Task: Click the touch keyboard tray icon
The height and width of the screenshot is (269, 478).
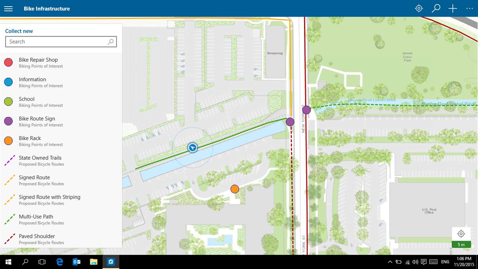Action: [433, 262]
